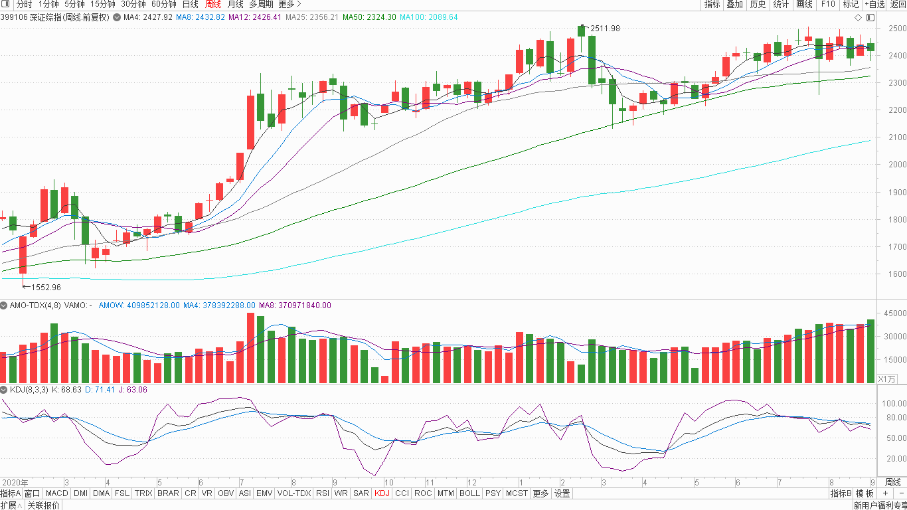907x510 pixels.
Task: Select BOLL indicator
Action: click(469, 493)
